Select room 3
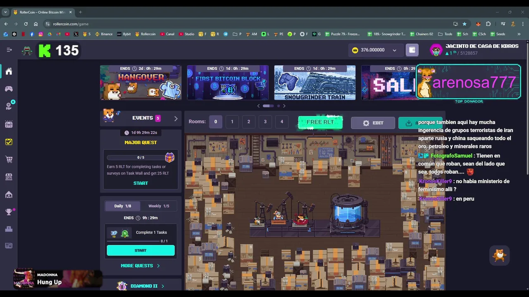Image resolution: width=529 pixels, height=297 pixels. point(265,122)
